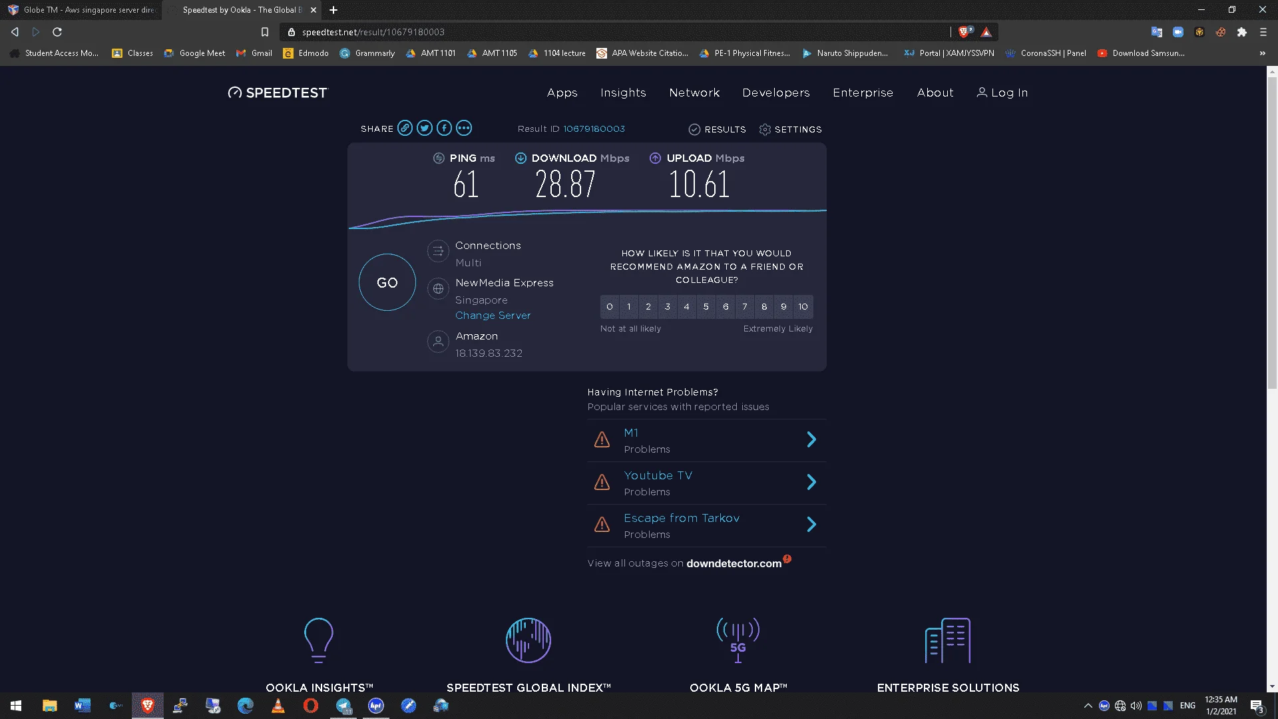Select rating 8 on the recommendation scale
The height and width of the screenshot is (719, 1278).
pos(764,307)
